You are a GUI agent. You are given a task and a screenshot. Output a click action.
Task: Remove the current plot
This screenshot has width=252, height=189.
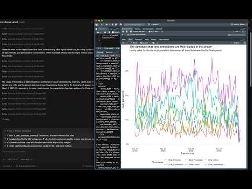click(153, 43)
